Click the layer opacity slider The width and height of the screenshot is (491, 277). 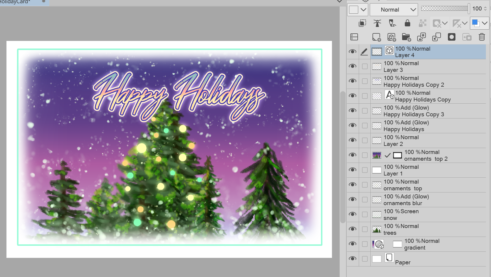tap(445, 8)
